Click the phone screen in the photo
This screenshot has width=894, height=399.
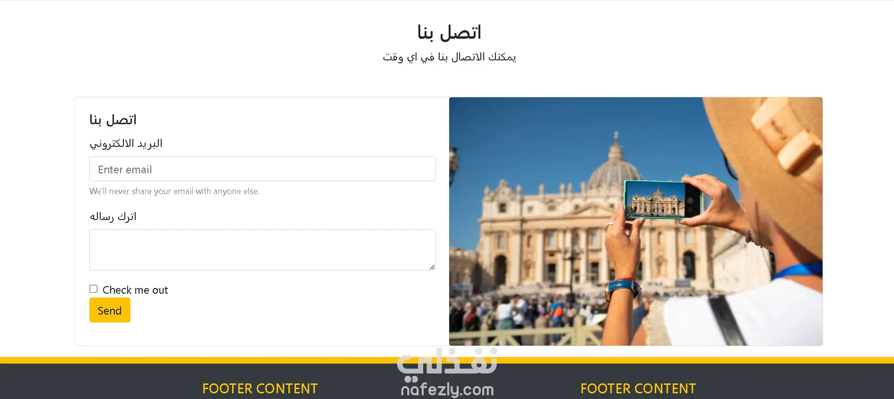656,200
